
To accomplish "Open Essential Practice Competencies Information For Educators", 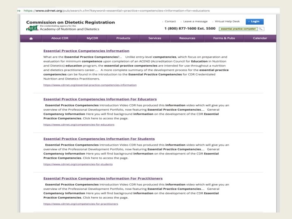I will (x=100, y=99).
